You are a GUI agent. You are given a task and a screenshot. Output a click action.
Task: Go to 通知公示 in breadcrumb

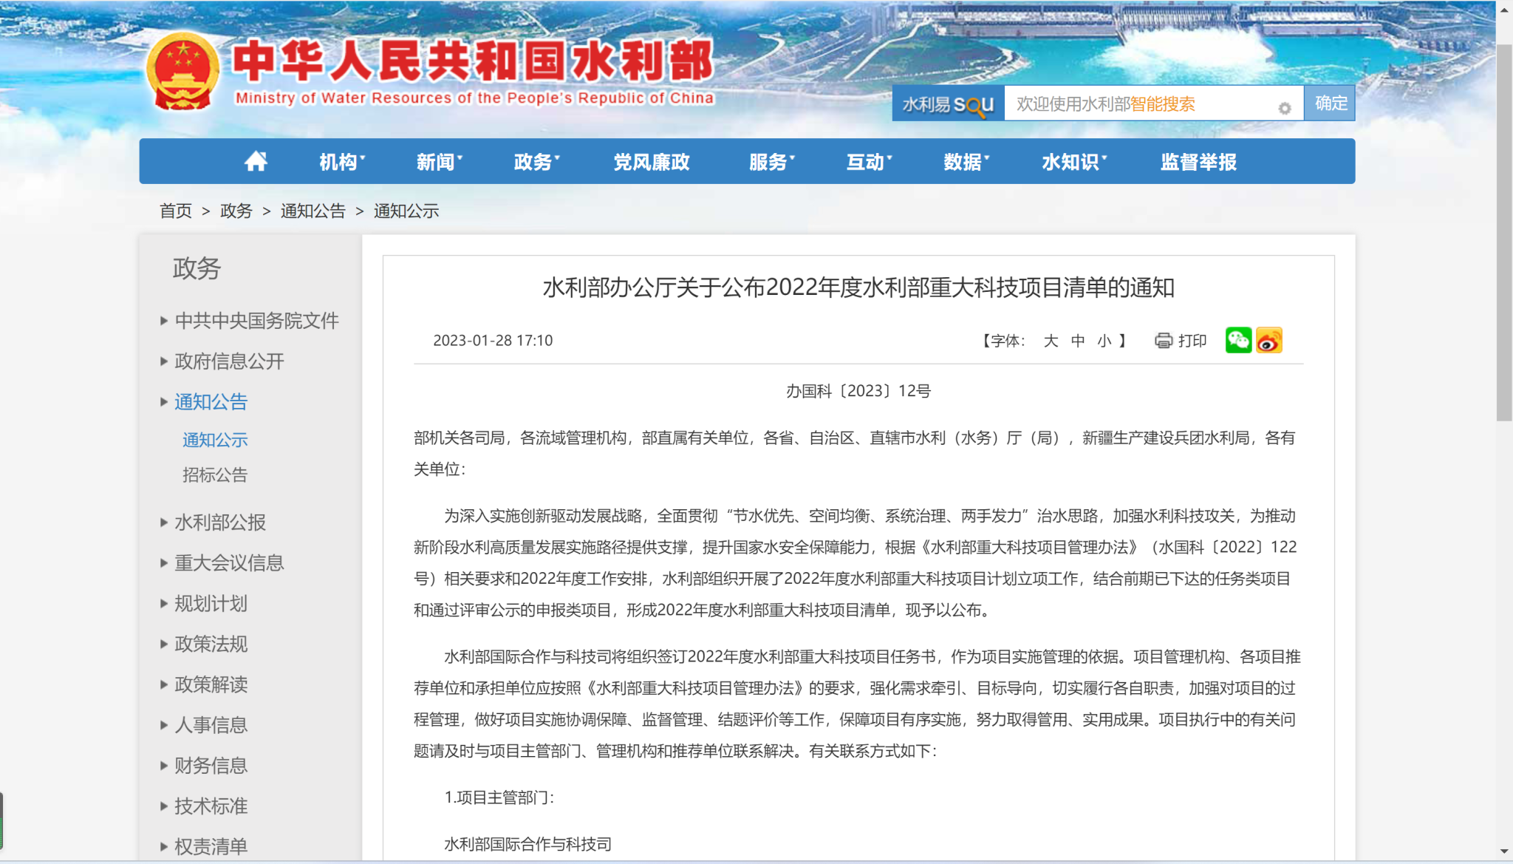pyautogui.click(x=406, y=211)
